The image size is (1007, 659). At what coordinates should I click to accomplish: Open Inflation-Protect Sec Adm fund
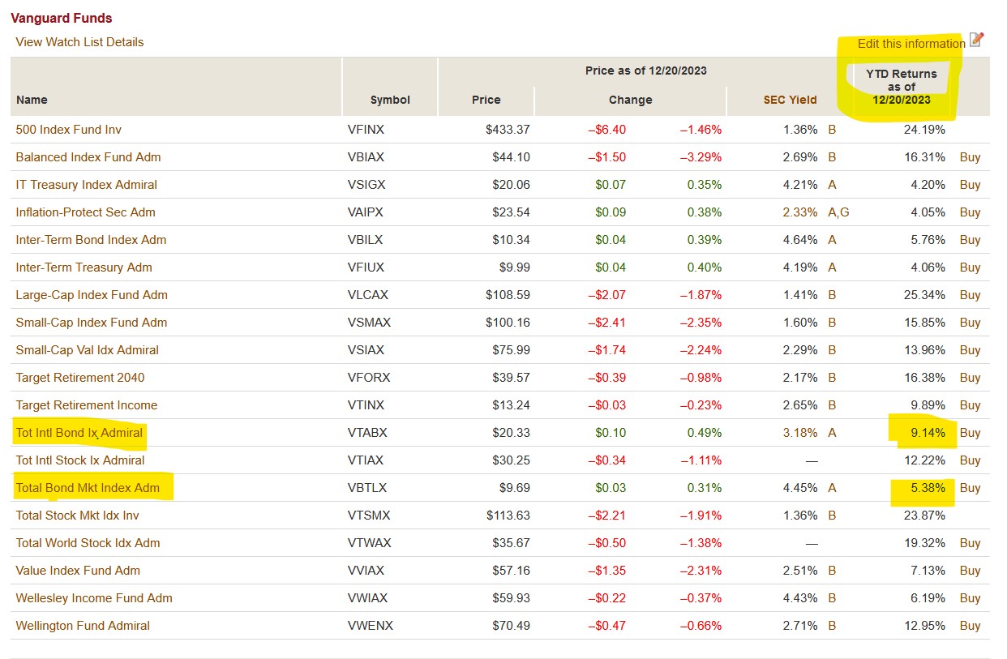(86, 212)
